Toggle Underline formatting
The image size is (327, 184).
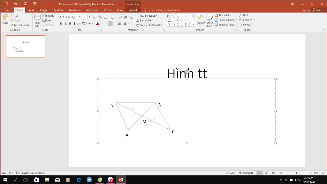pos(70,23)
